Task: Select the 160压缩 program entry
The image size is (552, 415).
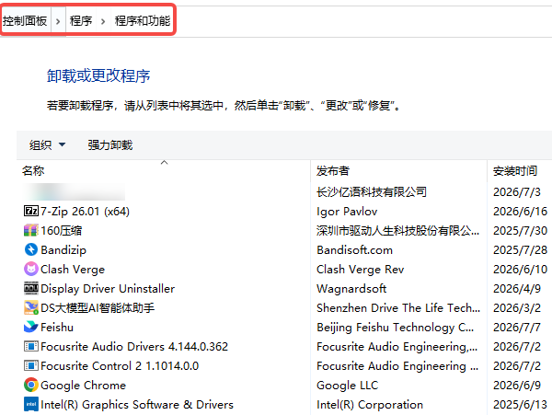Action: 62,231
